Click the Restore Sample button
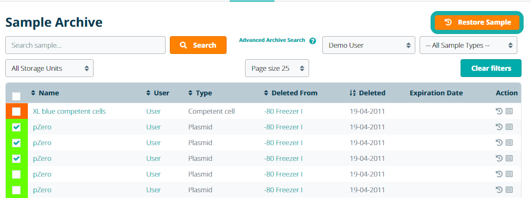This screenshot has width=531, height=198. pyautogui.click(x=477, y=23)
